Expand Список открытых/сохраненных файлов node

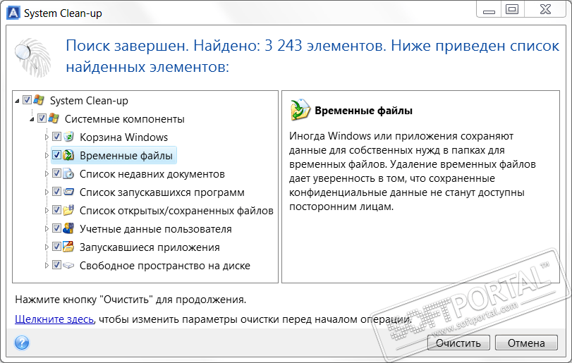pos(47,210)
